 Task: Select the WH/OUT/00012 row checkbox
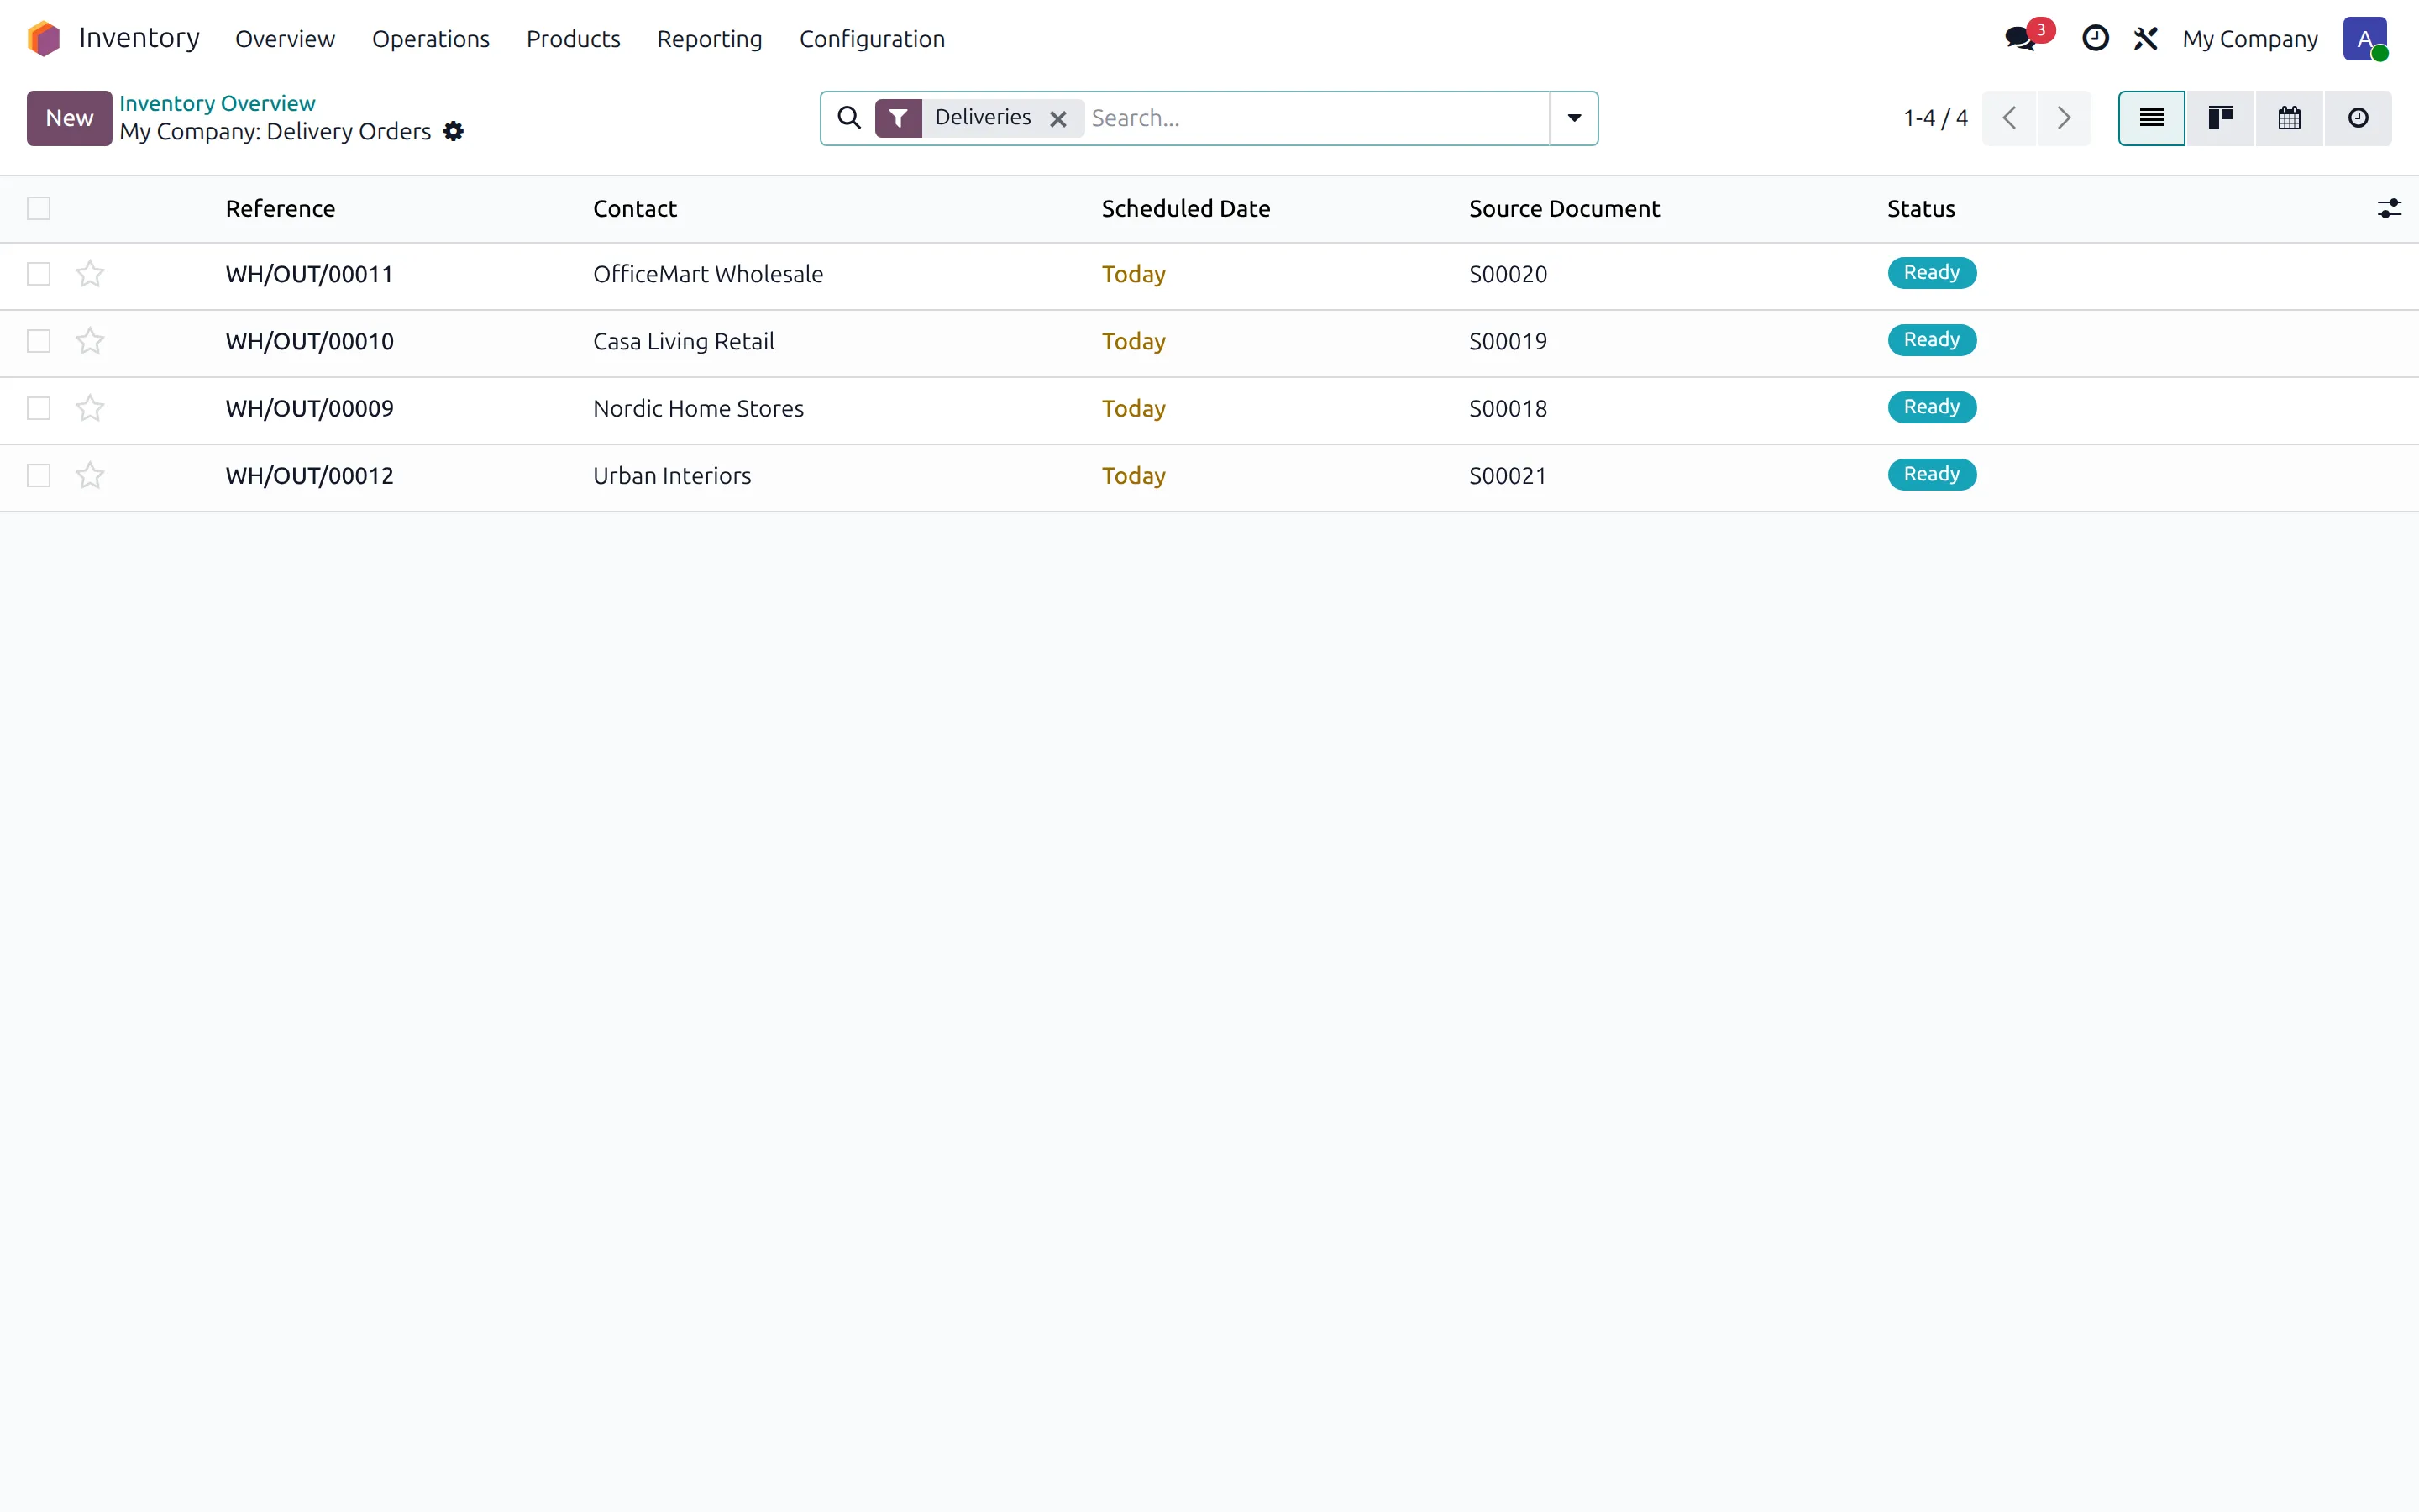(39, 475)
